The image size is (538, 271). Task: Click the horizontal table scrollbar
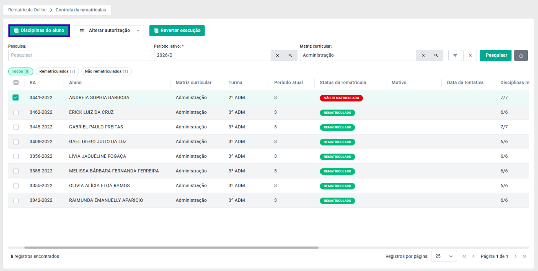tap(171, 247)
